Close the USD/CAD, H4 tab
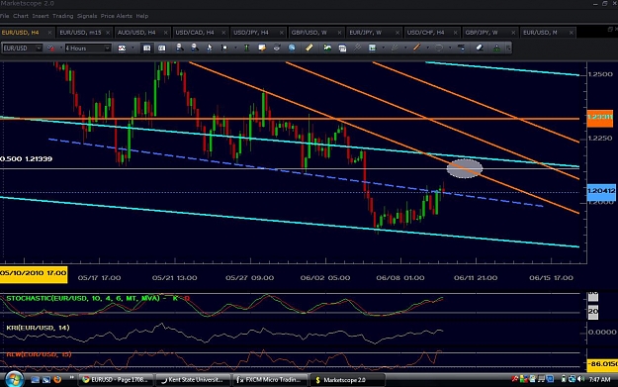 [x=223, y=33]
